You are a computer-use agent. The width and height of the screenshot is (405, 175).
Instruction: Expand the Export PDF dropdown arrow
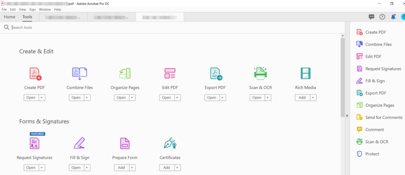(223, 98)
